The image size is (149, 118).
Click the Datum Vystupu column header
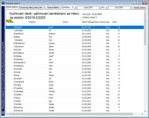click(100, 22)
